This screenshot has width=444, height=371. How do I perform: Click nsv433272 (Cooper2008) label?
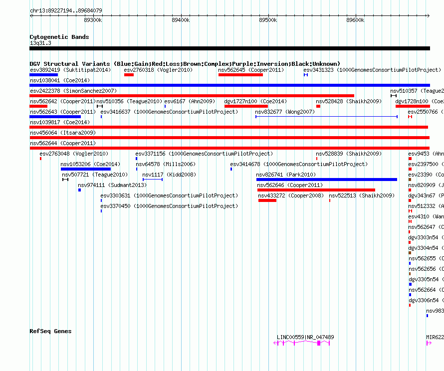click(x=291, y=195)
